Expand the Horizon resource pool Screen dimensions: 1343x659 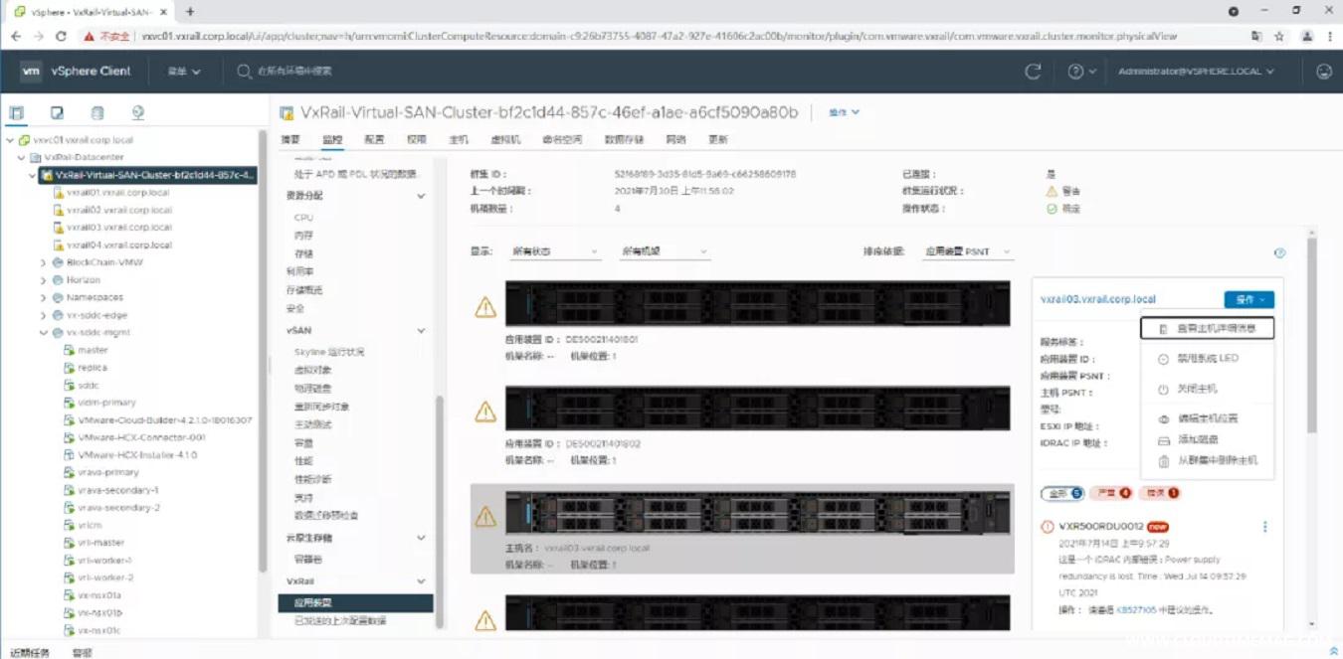(x=44, y=280)
